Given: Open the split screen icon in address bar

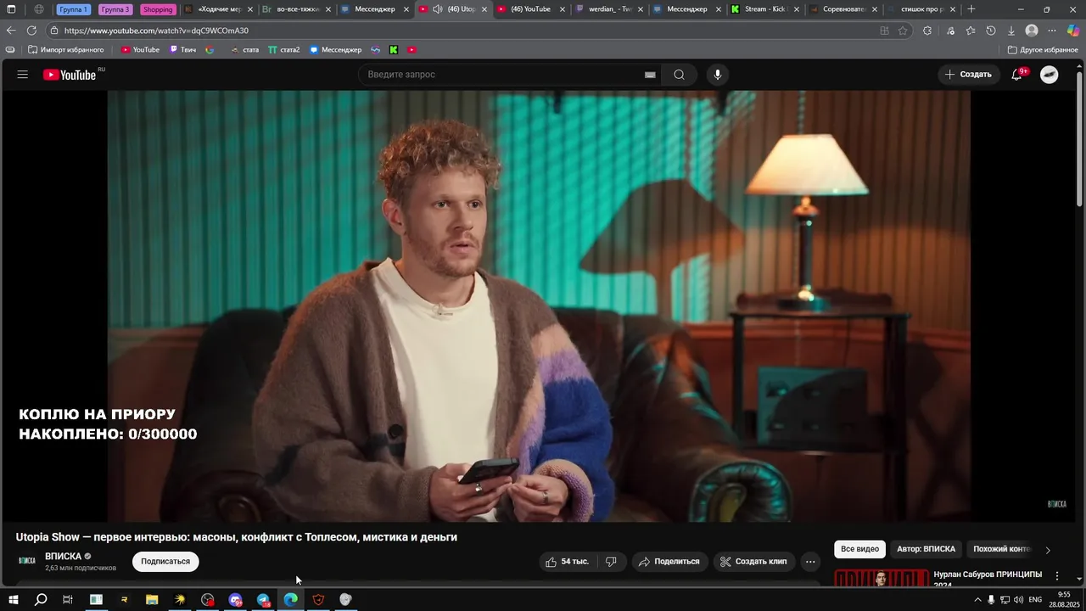Looking at the screenshot, I should tap(885, 31).
